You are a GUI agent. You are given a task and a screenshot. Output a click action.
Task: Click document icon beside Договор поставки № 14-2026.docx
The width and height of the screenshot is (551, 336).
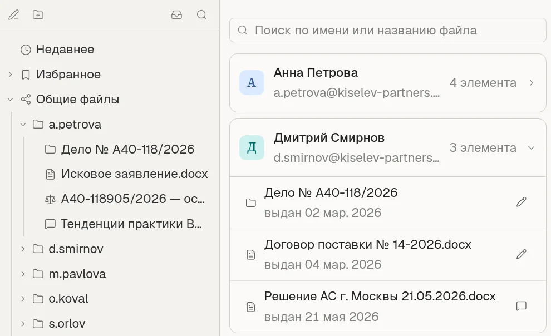251,255
